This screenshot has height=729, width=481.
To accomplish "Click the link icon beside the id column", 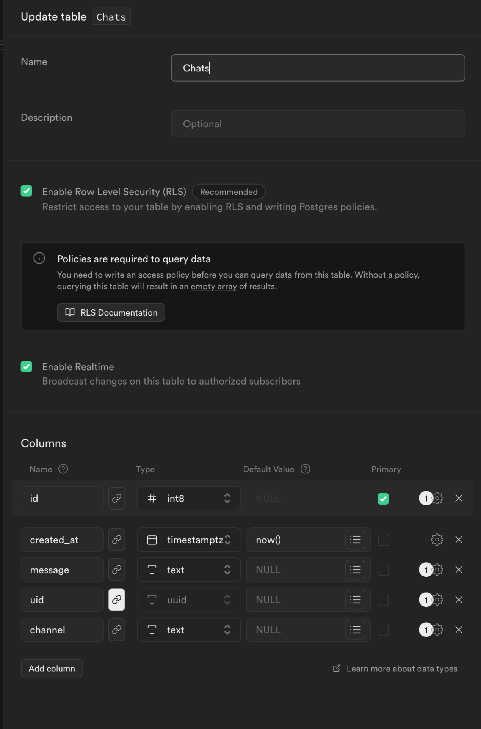I will 117,498.
